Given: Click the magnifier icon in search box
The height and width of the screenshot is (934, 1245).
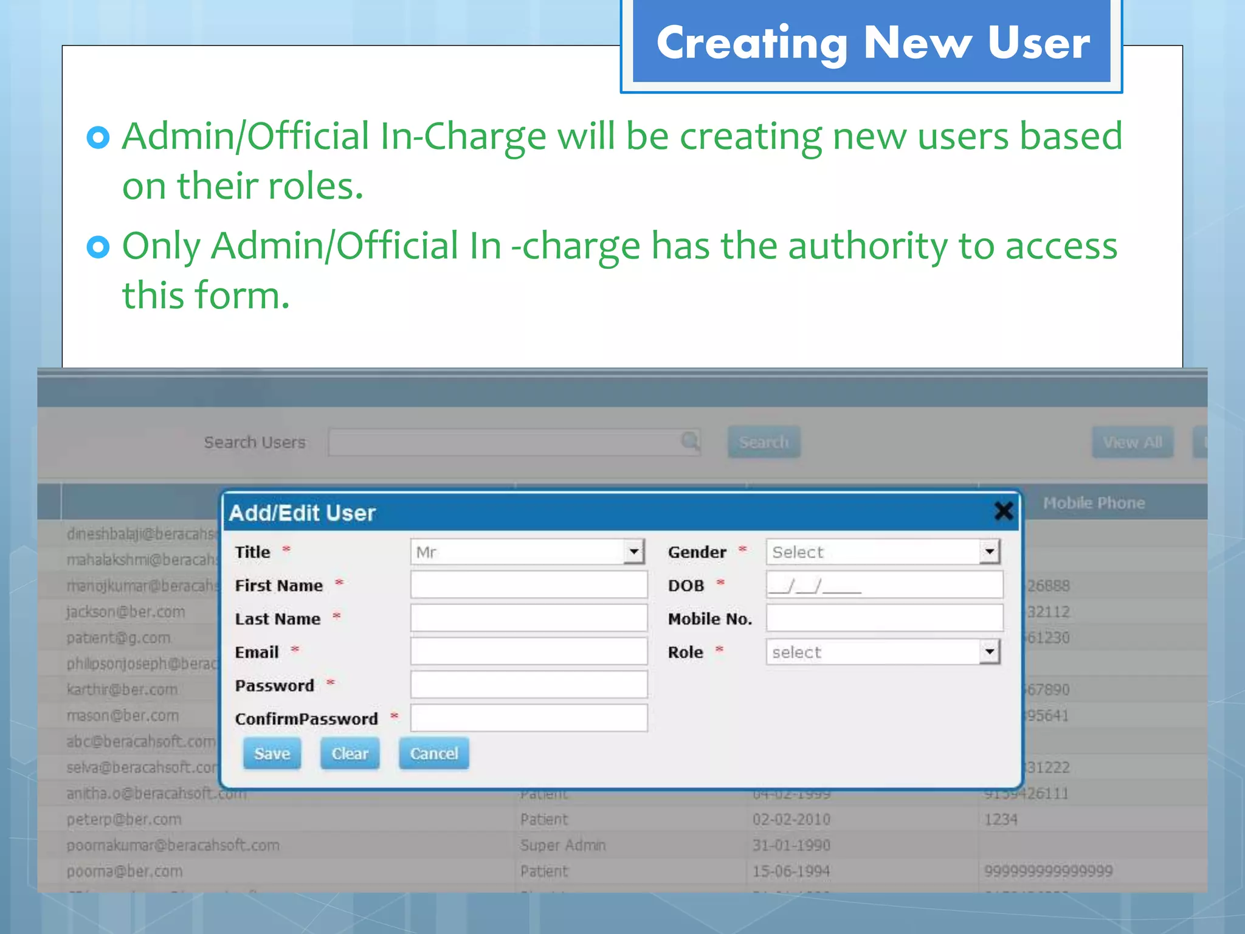Looking at the screenshot, I should click(x=689, y=440).
